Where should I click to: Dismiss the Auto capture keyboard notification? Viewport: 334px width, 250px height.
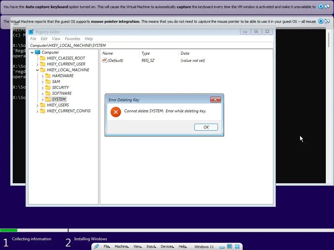pos(321,7)
